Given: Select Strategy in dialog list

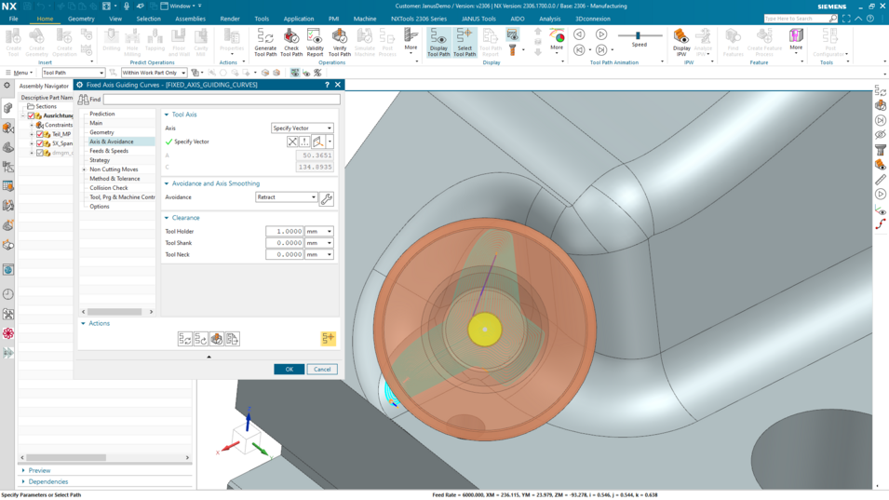Looking at the screenshot, I should pos(100,160).
